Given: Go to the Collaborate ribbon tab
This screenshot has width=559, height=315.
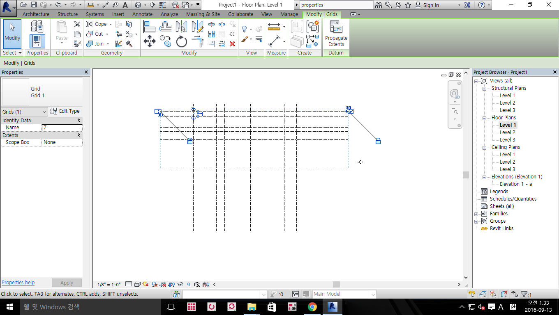Looking at the screenshot, I should click(240, 14).
